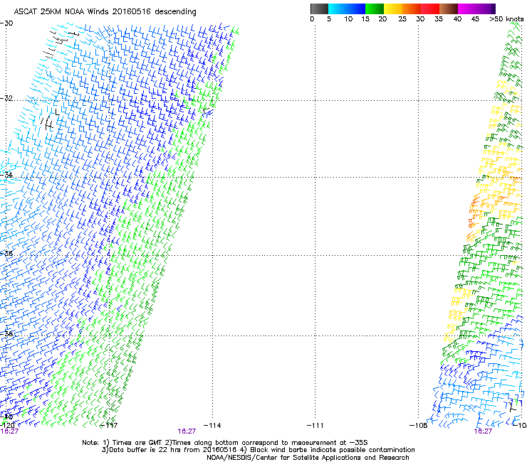Click the '25' label under the color bar

(x=402, y=19)
